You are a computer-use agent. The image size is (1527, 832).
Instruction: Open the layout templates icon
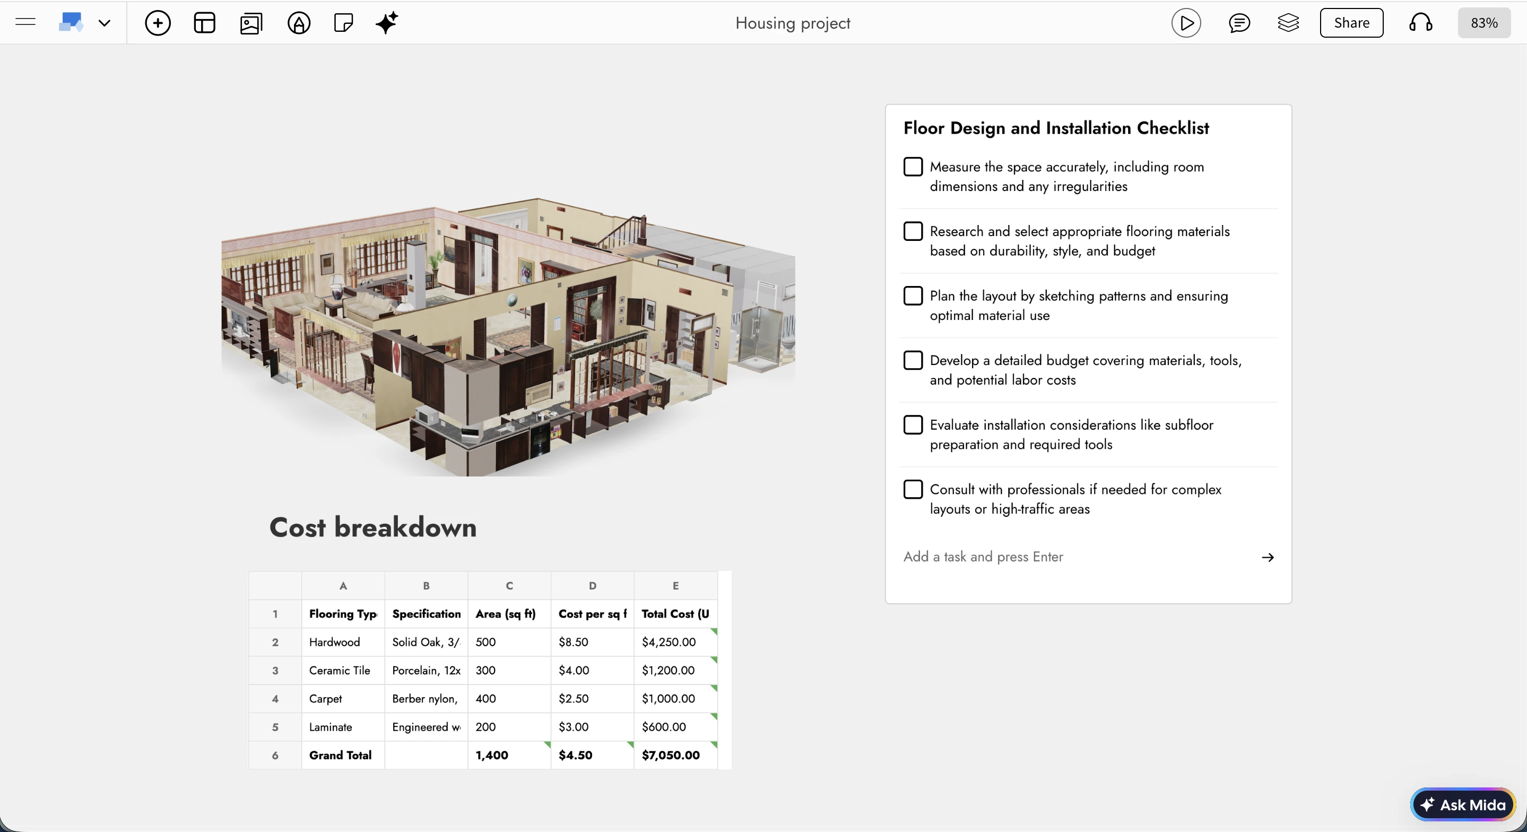(x=204, y=23)
